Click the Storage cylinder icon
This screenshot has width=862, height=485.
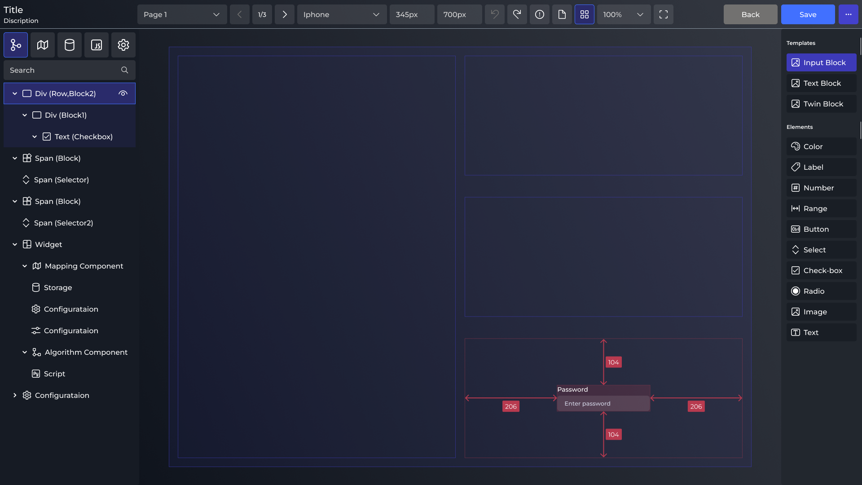[36, 287]
